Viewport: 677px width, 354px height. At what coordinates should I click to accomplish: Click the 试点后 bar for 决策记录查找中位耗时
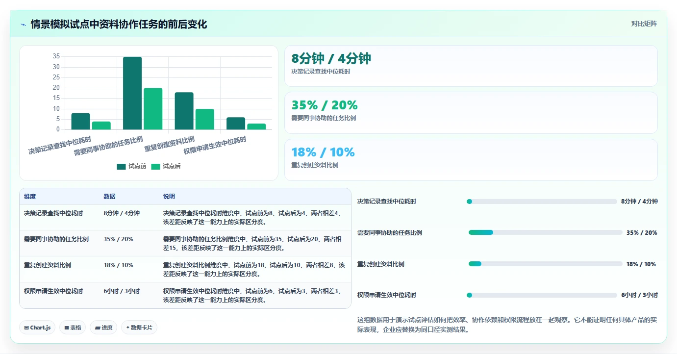[101, 126]
